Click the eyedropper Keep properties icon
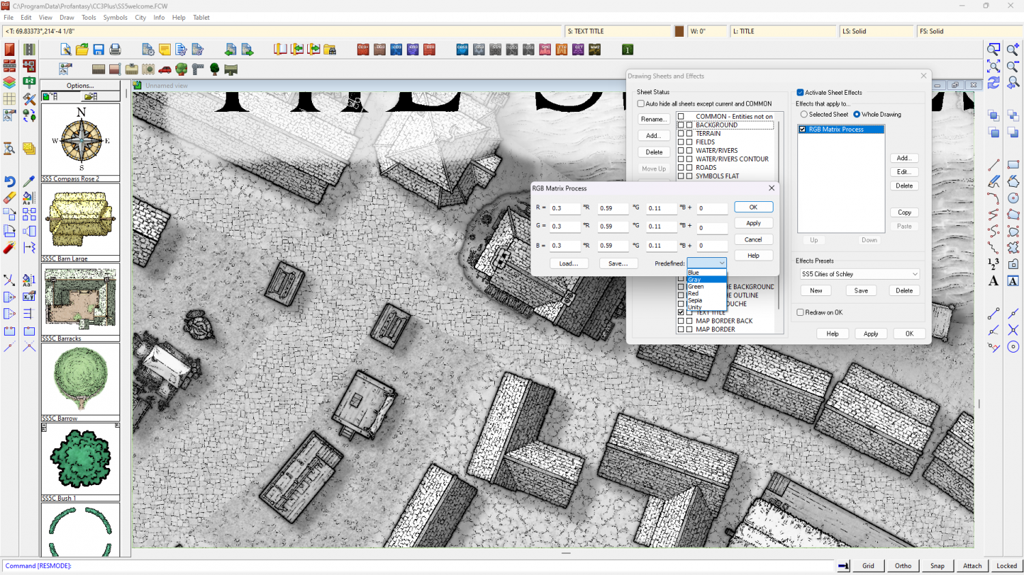 point(29,181)
